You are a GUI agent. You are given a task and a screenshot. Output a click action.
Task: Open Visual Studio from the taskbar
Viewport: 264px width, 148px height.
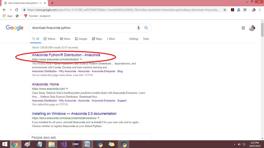64,144
